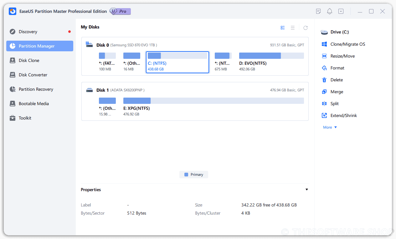
Task: Open the Toolkit section
Action: [x=40, y=118]
